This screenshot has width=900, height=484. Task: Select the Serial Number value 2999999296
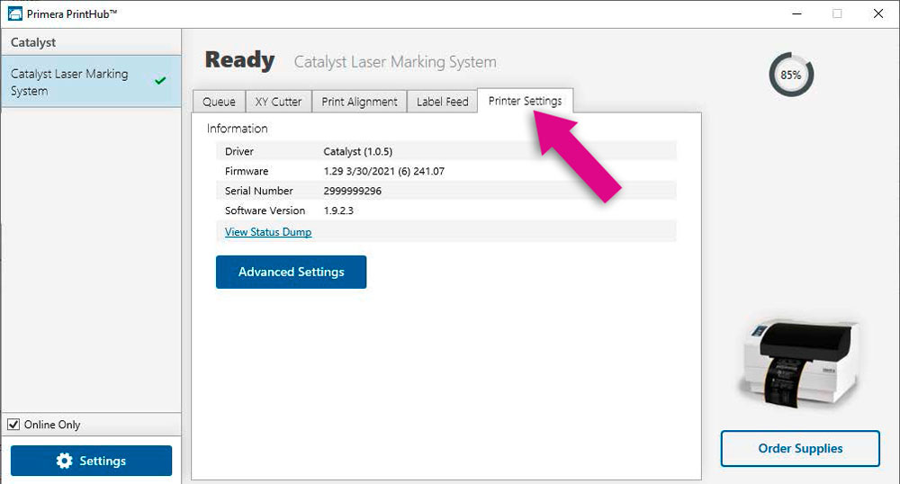coord(353,191)
